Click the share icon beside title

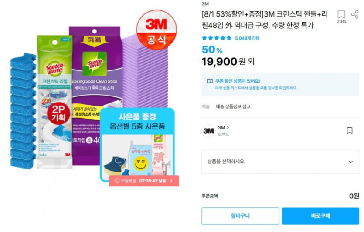click(x=355, y=14)
